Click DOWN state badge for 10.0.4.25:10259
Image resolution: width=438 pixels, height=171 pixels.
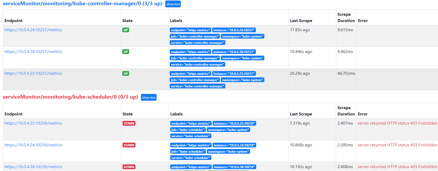coord(129,123)
